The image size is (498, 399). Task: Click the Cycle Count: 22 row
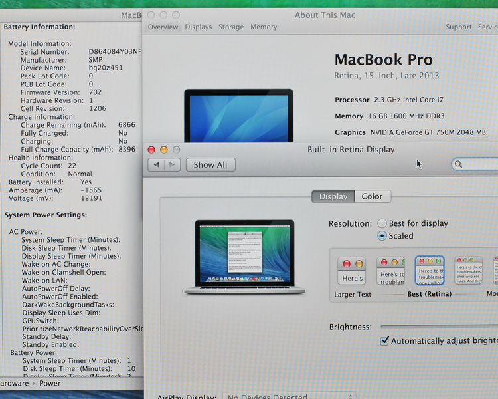(48, 166)
